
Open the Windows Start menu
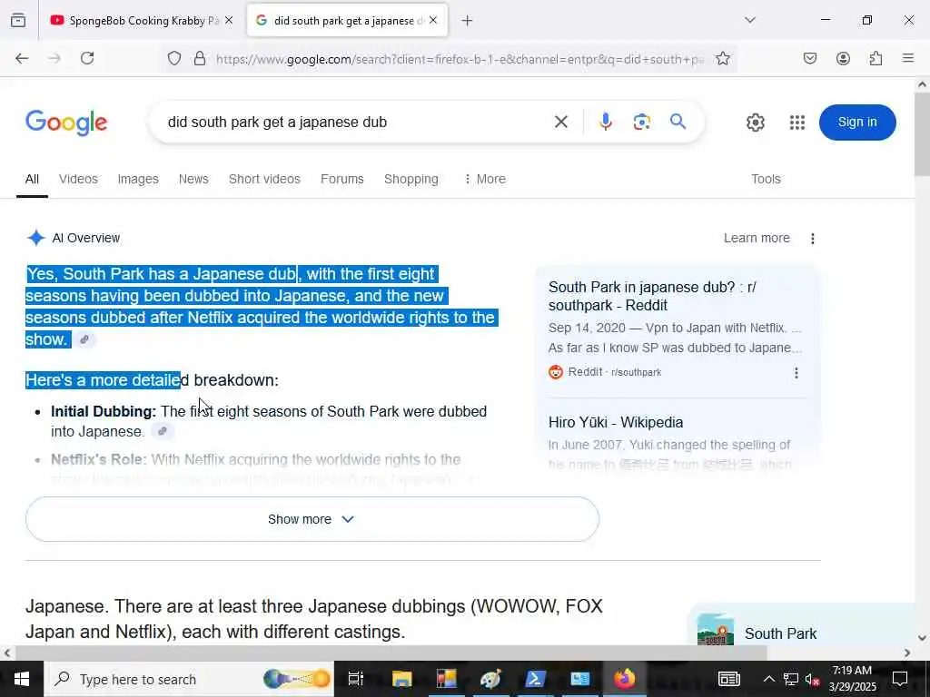click(x=22, y=679)
